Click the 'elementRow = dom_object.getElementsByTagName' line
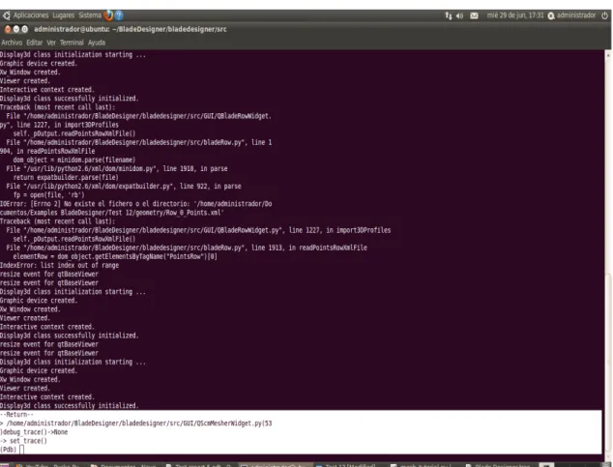This screenshot has width=613, height=467. [x=115, y=257]
